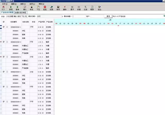Click the 任务名称 column header
Viewport: 165px width, 115px height.
tap(26, 22)
